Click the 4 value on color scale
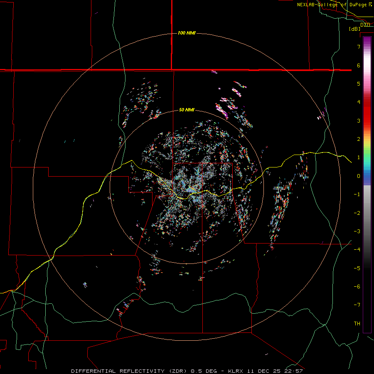 pos(359,102)
